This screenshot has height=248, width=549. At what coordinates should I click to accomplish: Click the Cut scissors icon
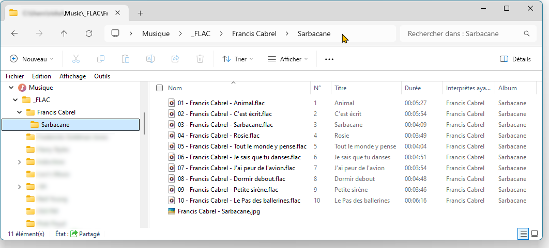click(76, 59)
